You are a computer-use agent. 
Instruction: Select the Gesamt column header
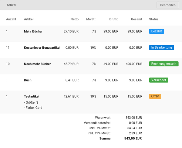[x=136, y=19]
